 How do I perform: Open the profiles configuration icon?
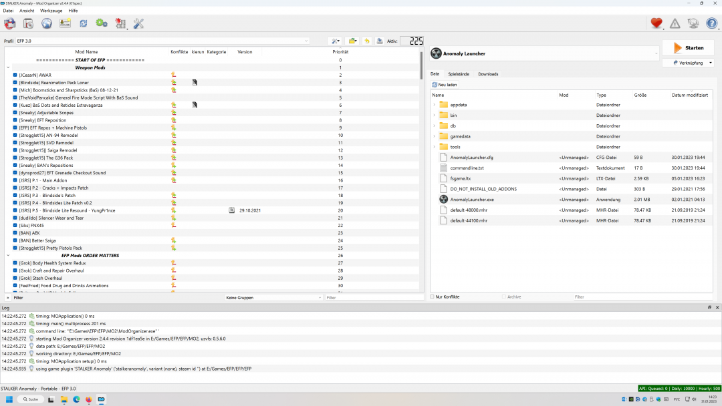(65, 23)
